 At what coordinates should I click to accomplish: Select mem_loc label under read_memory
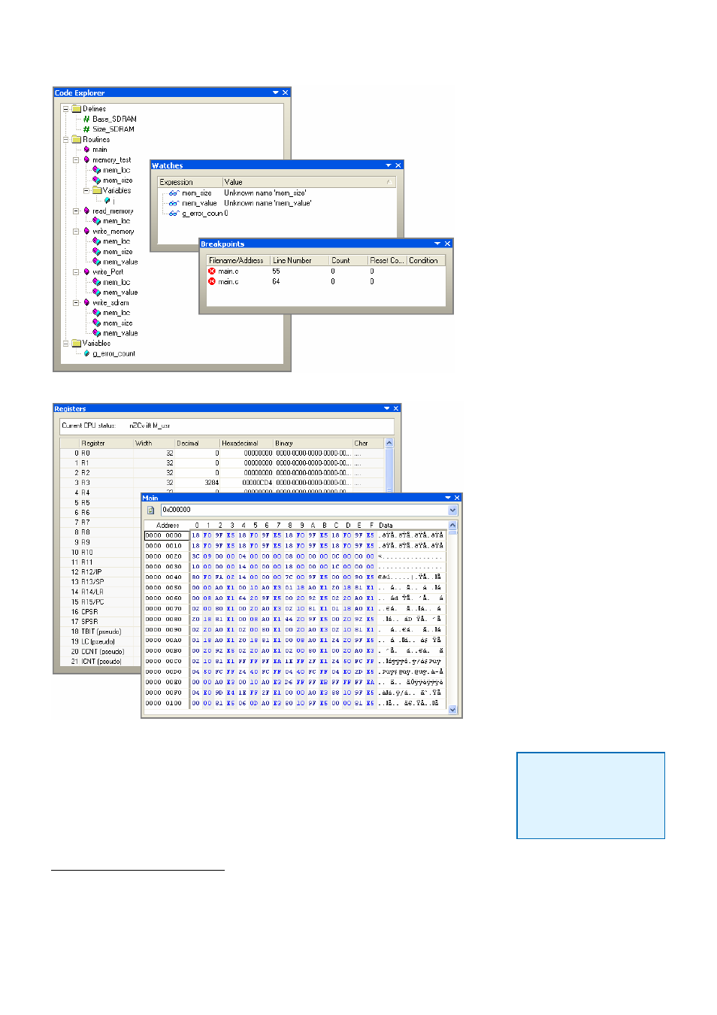(x=116, y=221)
